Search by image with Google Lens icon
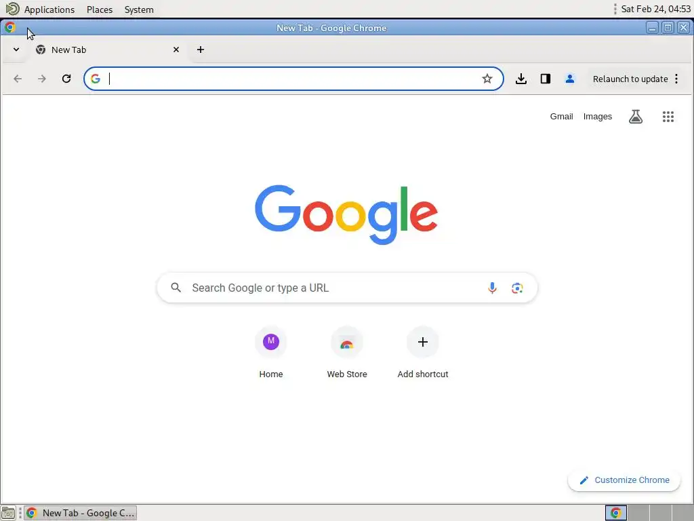Screen dimensions: 694x521 pyautogui.click(x=517, y=288)
